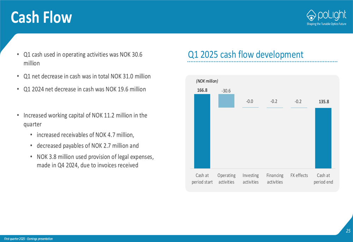Click the 'Q1 2025 cash flow development' heading
This screenshot has height=242, width=353.
(246, 54)
